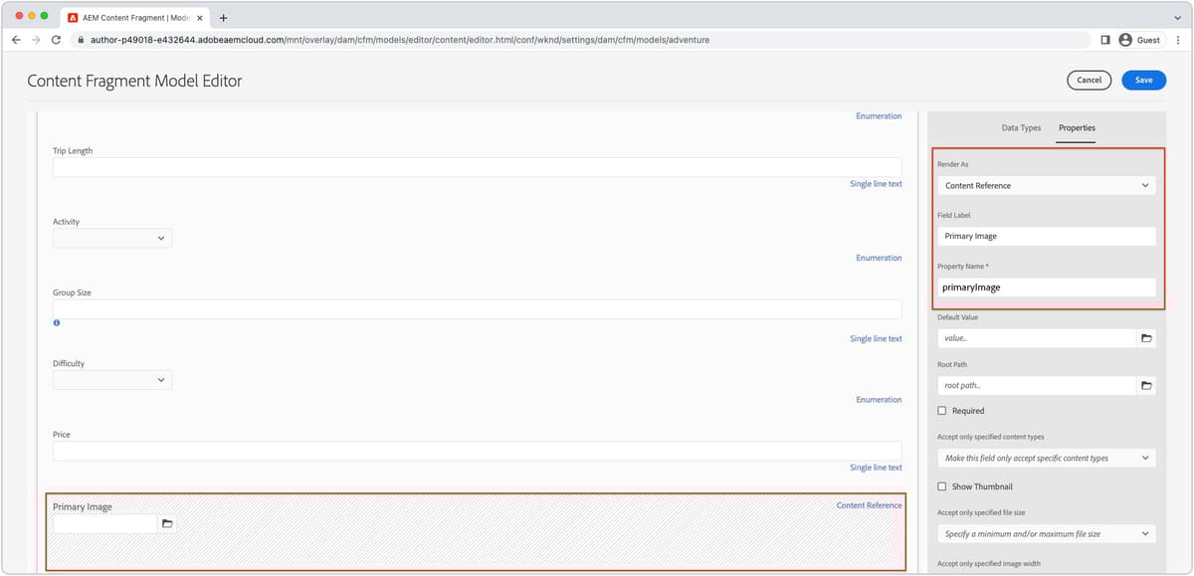
Task: Click the Enumeration link above Group Size
Action: click(x=879, y=257)
